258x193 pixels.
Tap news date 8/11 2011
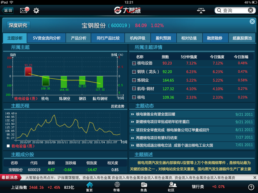point(244,130)
